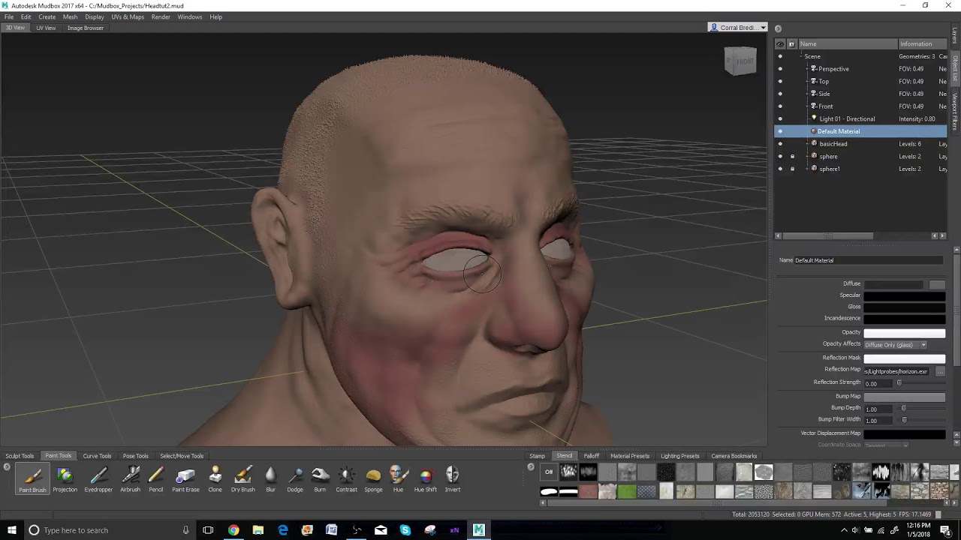Open the File menu
Screen dimensions: 961x540
[x=9, y=16]
